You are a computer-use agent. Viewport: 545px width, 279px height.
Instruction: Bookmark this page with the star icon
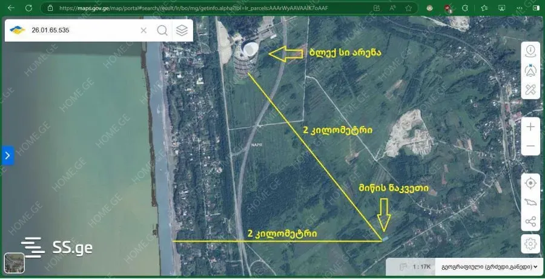[409, 8]
